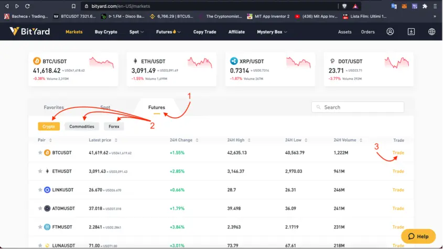Viewport: 443px width, 250px height.
Task: Click the ATOMUSDT coin icon
Action: [x=47, y=208]
